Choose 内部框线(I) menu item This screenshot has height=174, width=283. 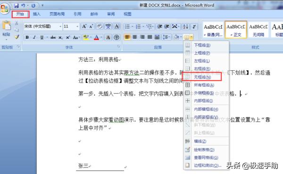206,101
